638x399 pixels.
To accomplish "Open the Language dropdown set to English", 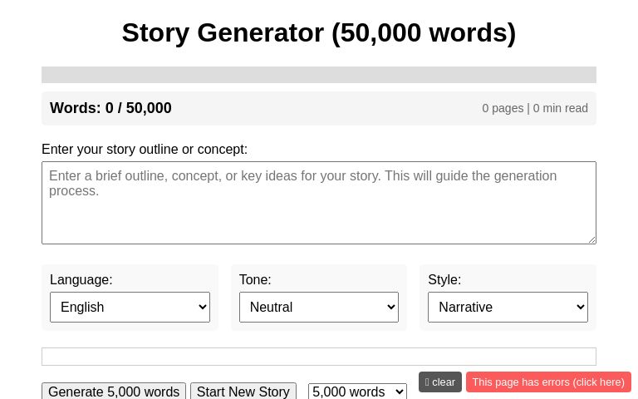I will pyautogui.click(x=130, y=307).
